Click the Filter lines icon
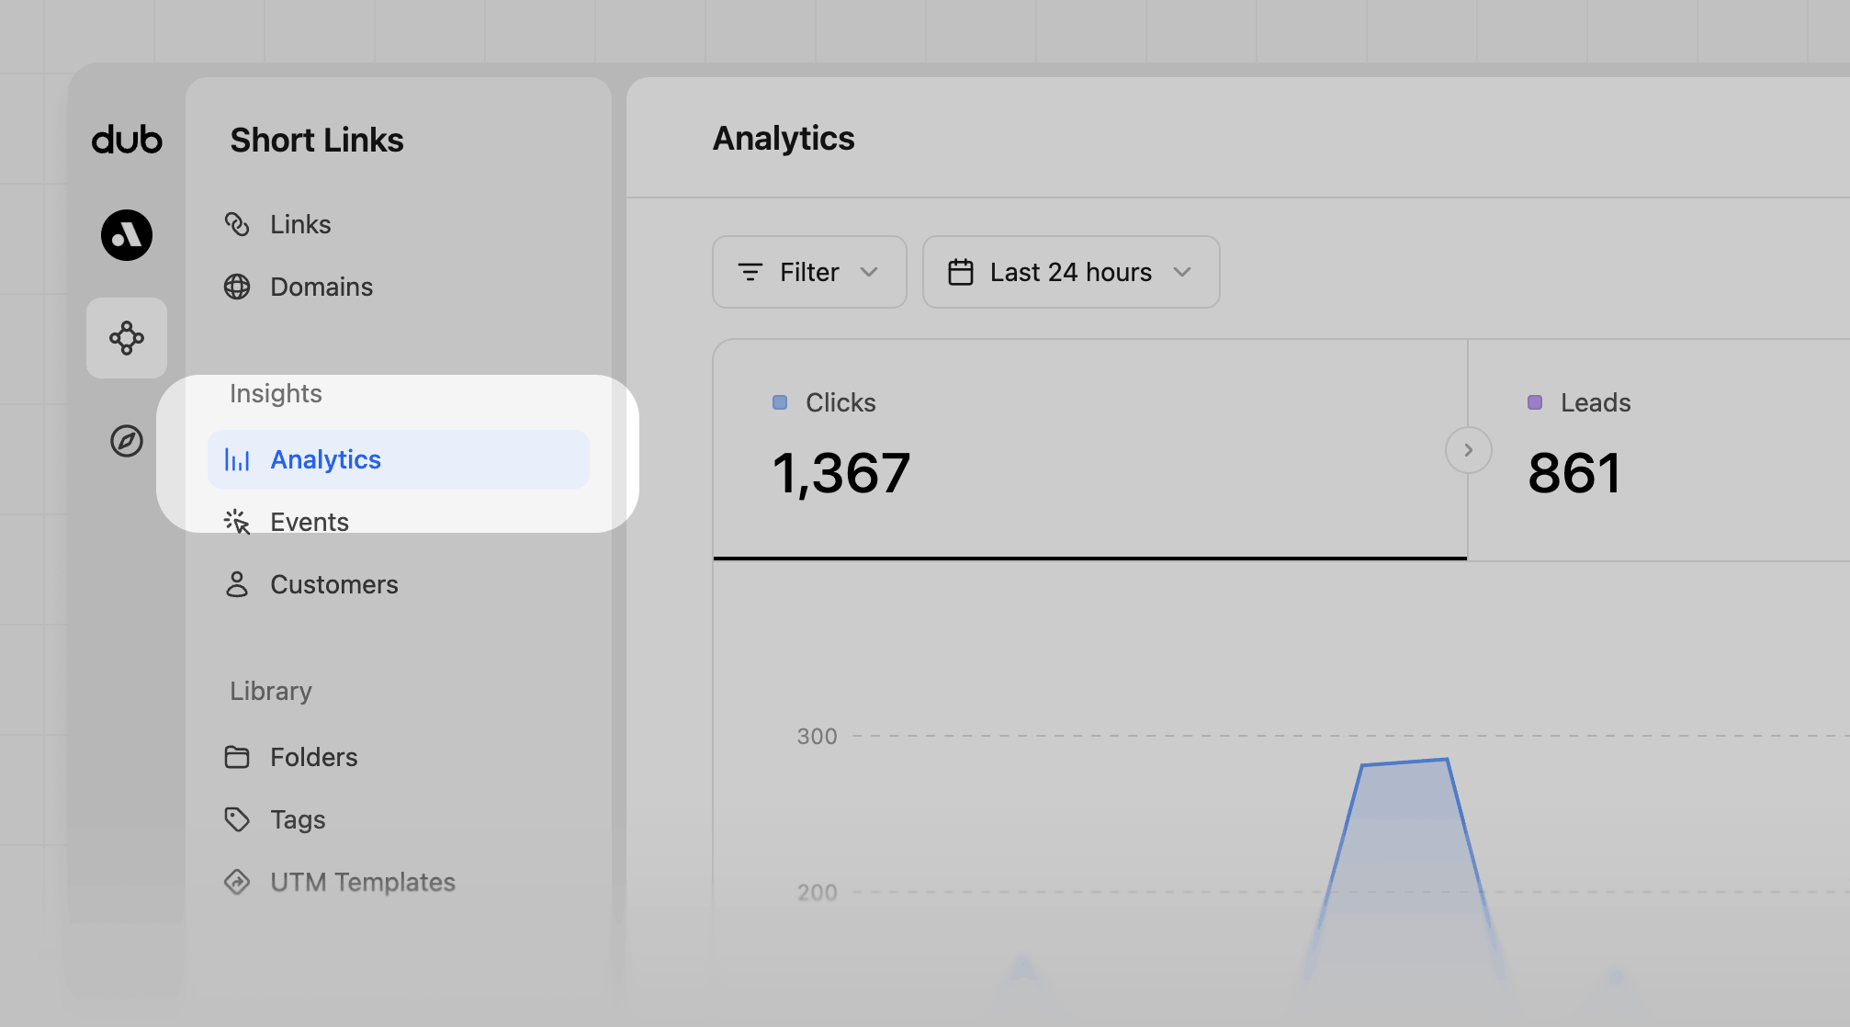Screen dimensions: 1850x1027 [x=750, y=272]
